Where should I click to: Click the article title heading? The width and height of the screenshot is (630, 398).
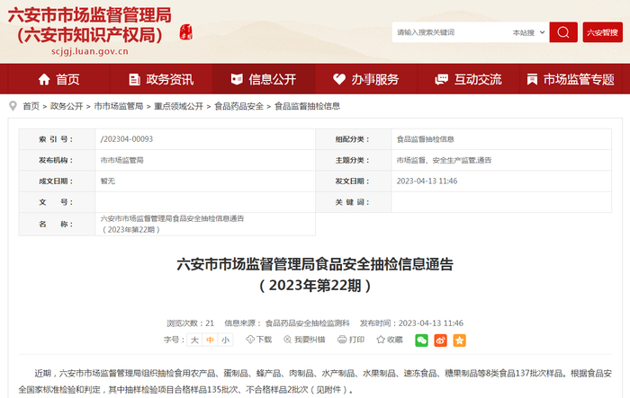tap(315, 275)
